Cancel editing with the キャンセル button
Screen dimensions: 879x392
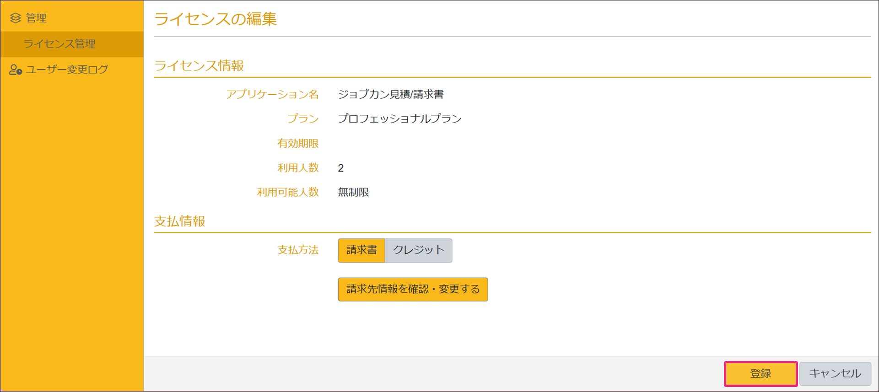835,374
